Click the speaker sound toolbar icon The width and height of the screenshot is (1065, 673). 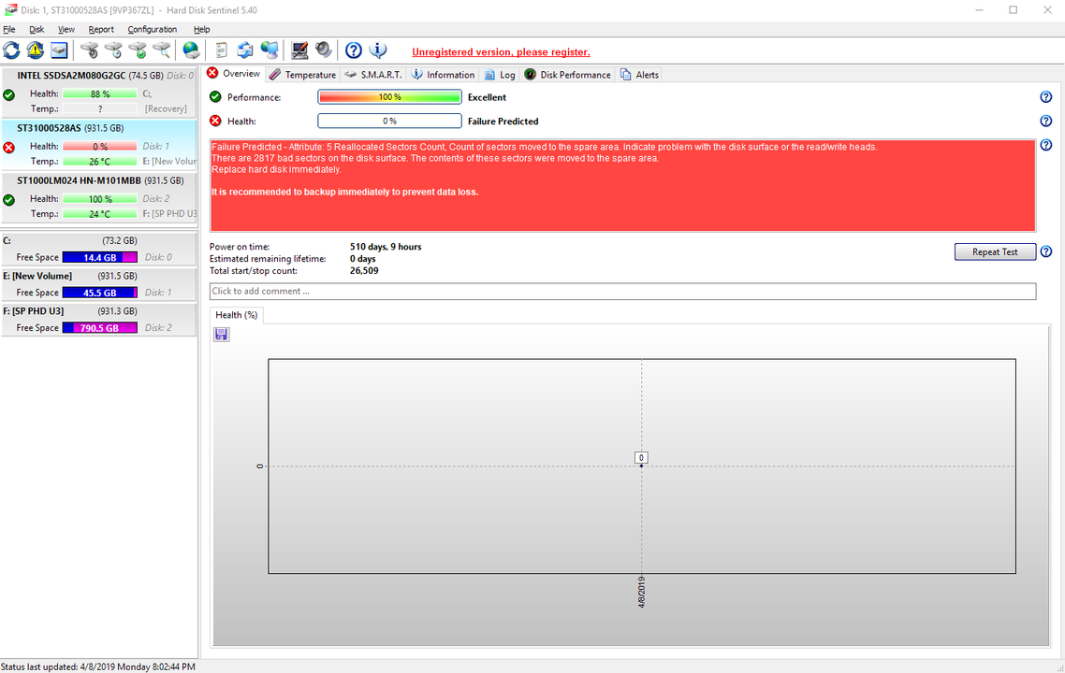324,50
